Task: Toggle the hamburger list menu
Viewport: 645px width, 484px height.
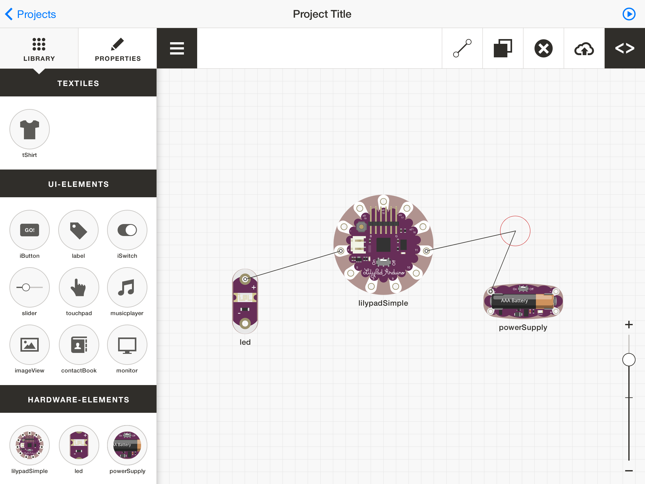Action: [x=177, y=48]
